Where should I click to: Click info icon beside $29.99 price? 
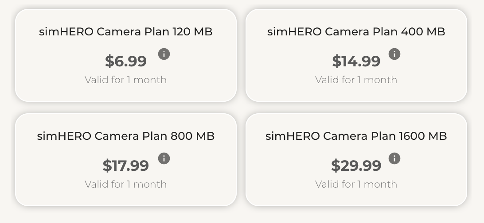pos(394,158)
